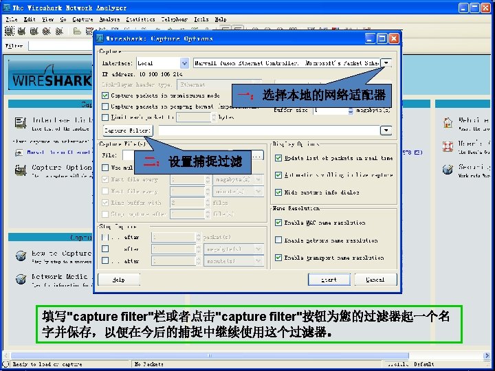Click the Start button in Capture Options

pyautogui.click(x=329, y=280)
